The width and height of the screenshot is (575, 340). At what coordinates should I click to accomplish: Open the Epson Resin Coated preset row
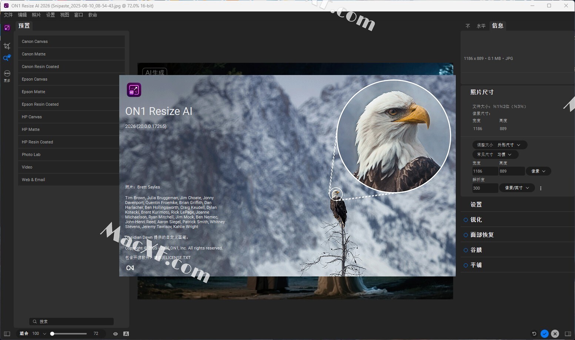pyautogui.click(x=71, y=104)
